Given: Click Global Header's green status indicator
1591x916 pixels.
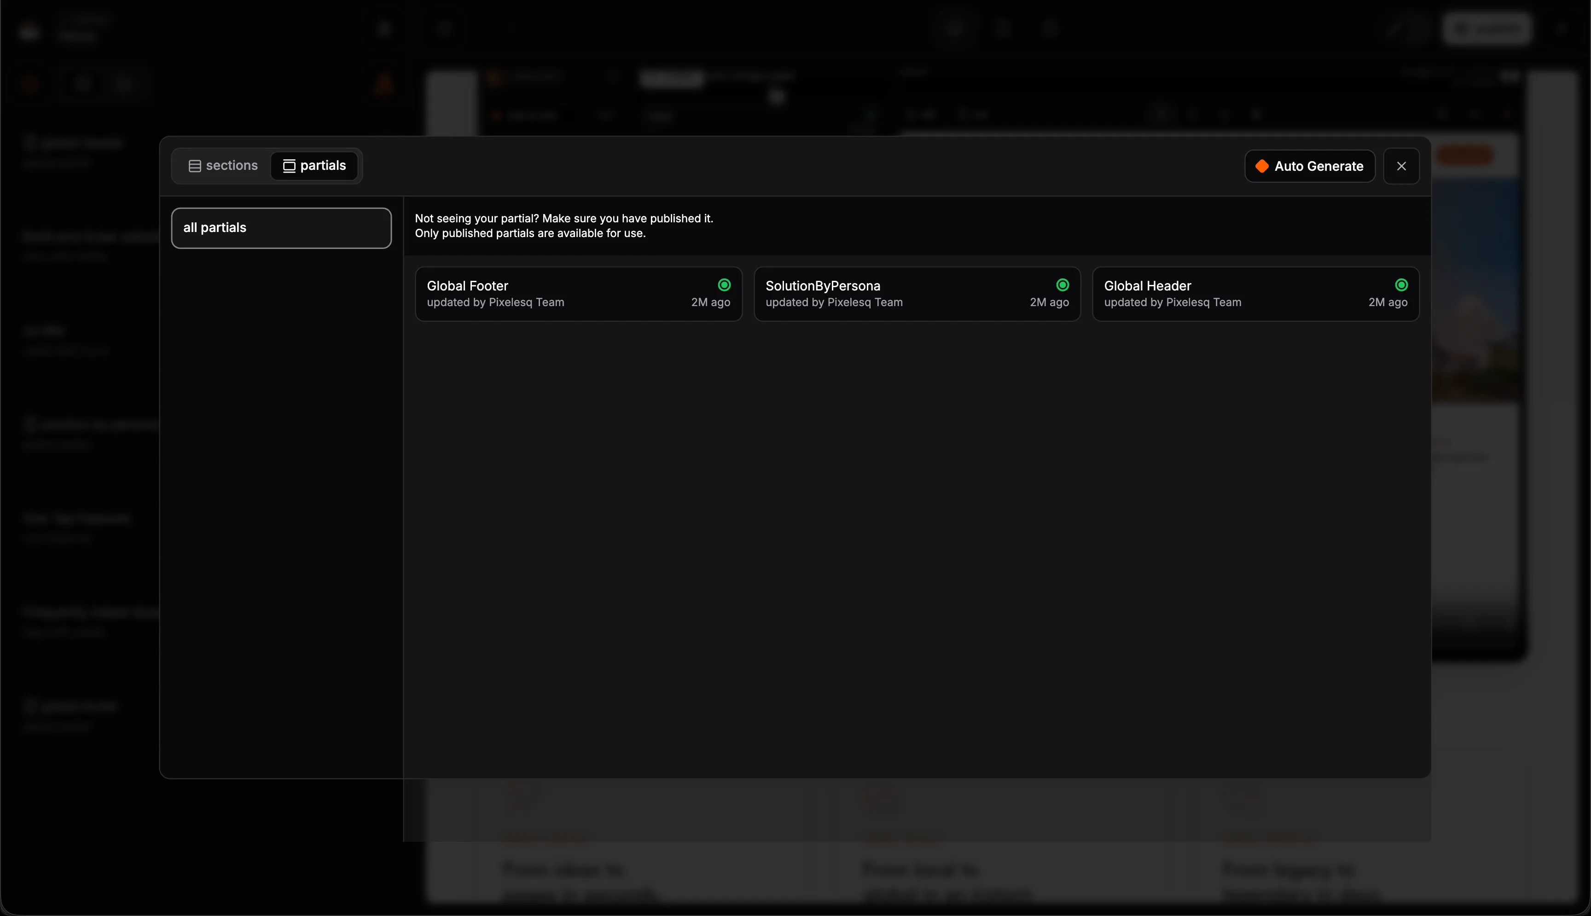Looking at the screenshot, I should tap(1401, 285).
